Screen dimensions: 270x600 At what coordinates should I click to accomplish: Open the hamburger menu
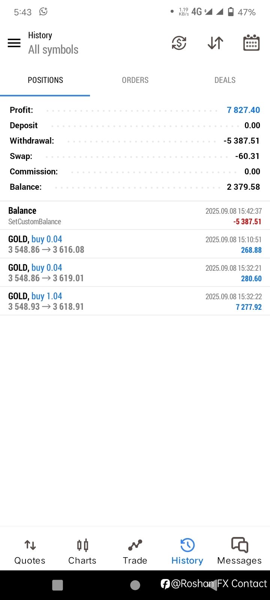tap(14, 43)
